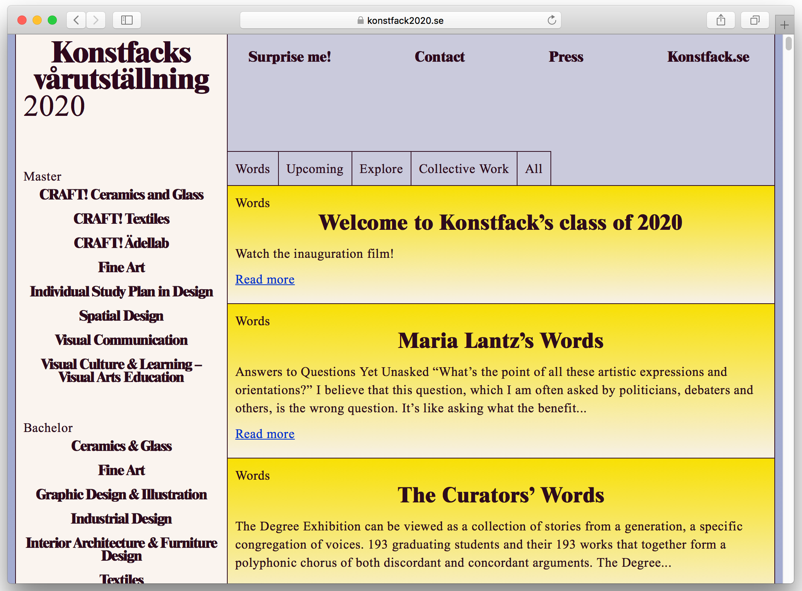
Task: Open the Spatial Design program
Action: point(121,316)
